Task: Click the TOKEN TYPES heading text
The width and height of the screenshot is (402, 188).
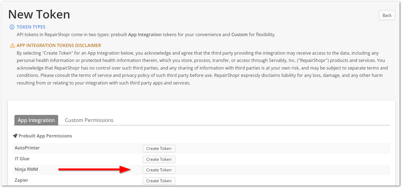Action: [31, 27]
